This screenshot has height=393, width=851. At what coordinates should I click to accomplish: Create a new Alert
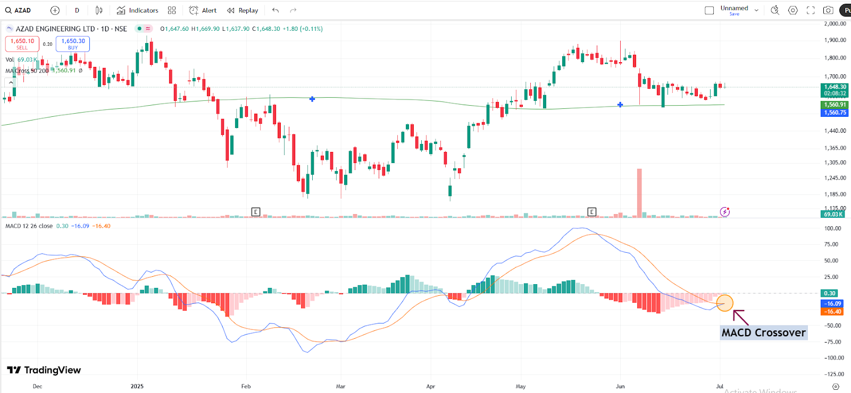[x=203, y=10]
